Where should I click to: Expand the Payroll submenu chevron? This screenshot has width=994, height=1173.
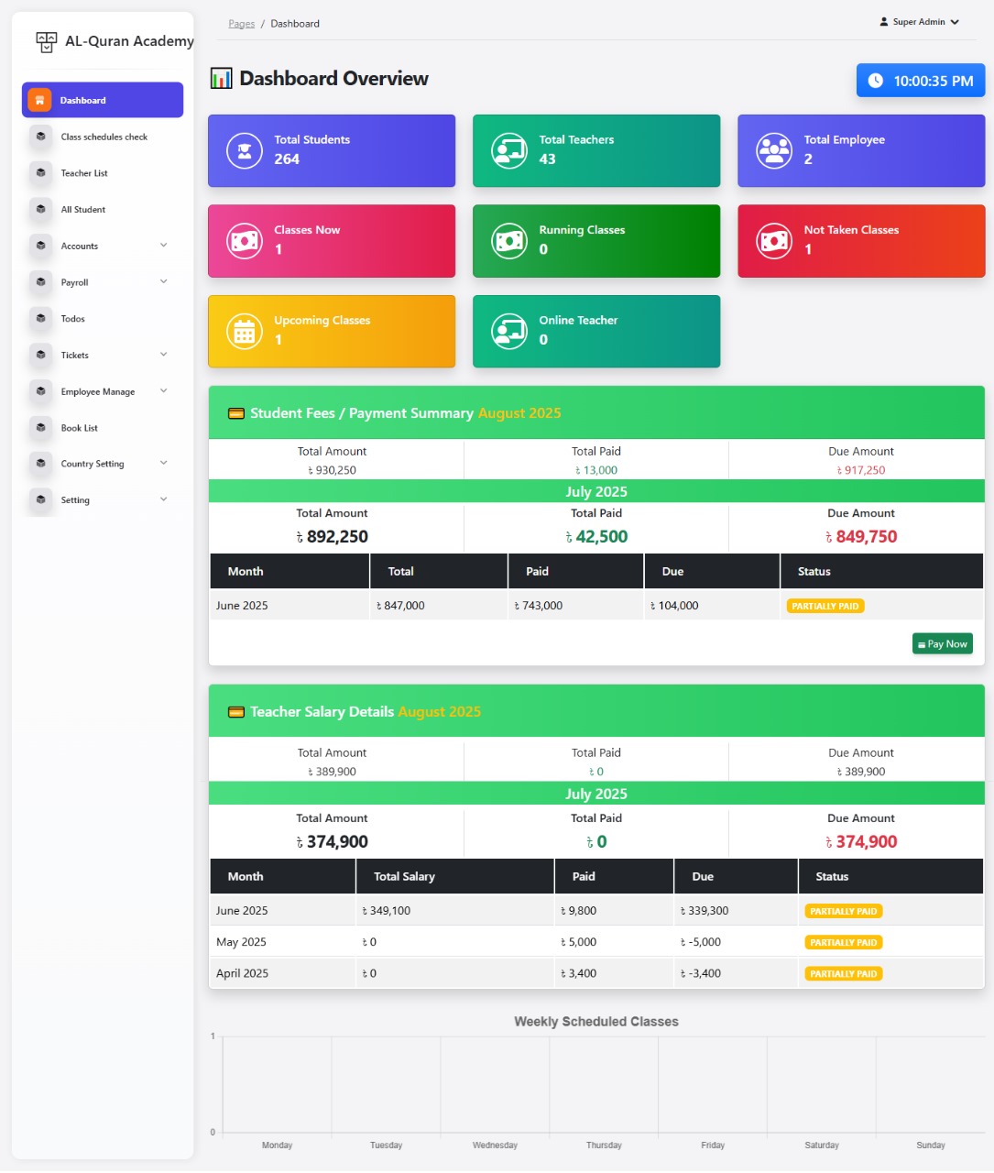coord(164,281)
